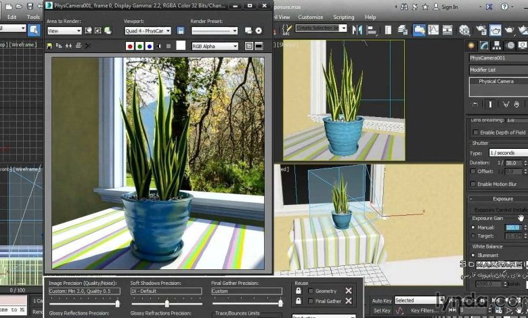Click the Set Key button

pyautogui.click(x=382, y=311)
